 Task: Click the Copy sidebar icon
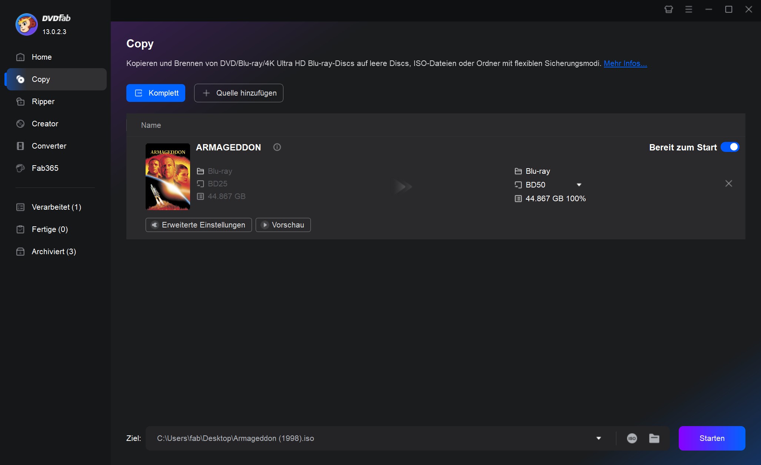(x=21, y=79)
